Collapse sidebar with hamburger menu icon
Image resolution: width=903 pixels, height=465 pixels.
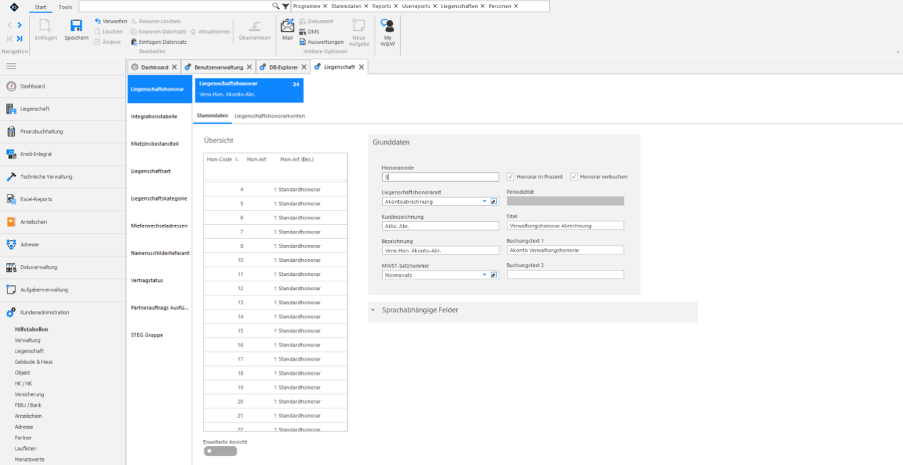(x=11, y=66)
